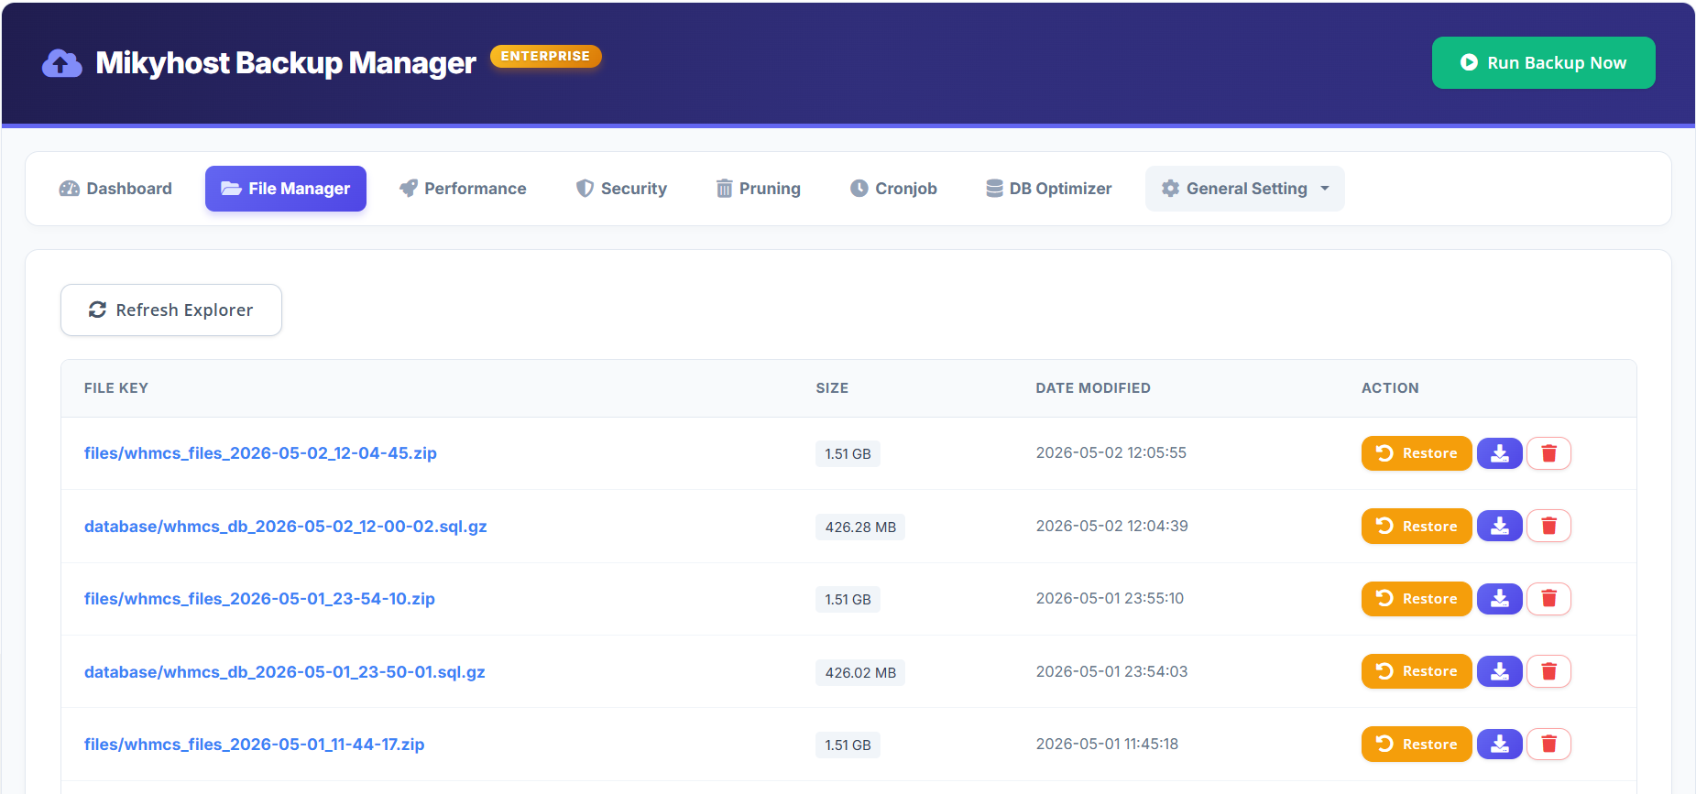Open database/whmcs_db_2026-05-02_12-00-02.sql.gz link

click(286, 527)
